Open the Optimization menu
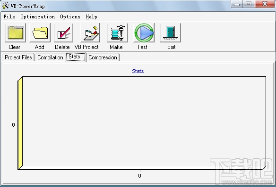Viewport: 276px width, 187px height. pyautogui.click(x=37, y=16)
